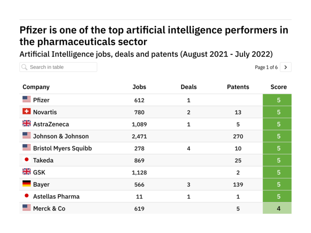
Task: Click the German flag beside Bayer
Action: (27, 184)
